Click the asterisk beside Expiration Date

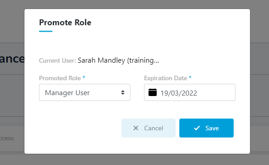point(190,77)
